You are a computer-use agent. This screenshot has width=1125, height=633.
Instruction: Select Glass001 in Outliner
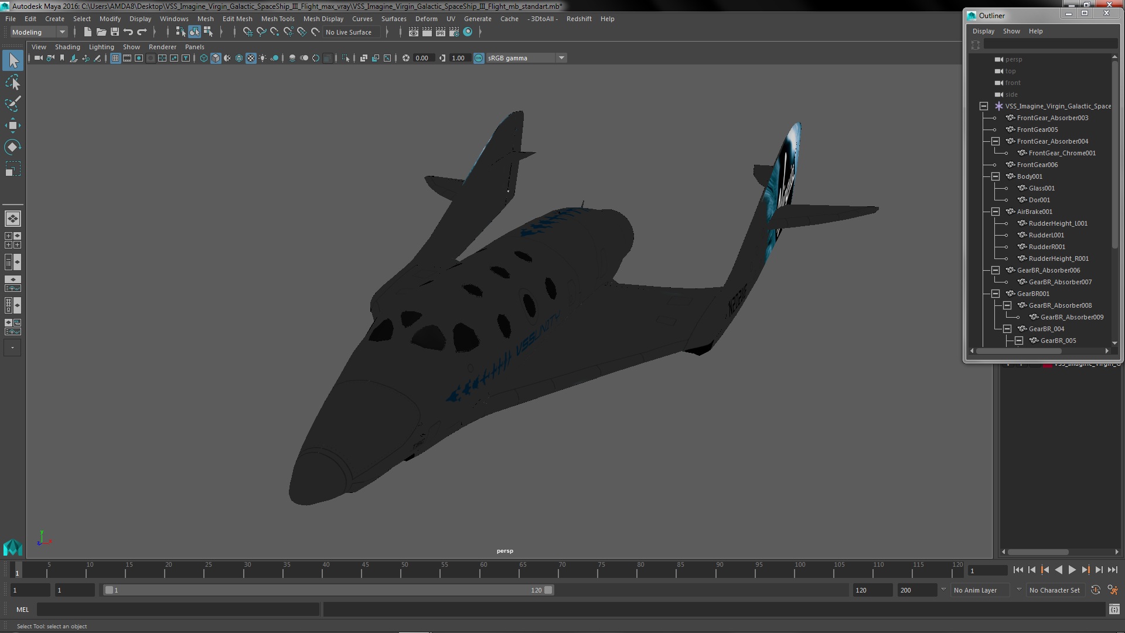tap(1041, 188)
